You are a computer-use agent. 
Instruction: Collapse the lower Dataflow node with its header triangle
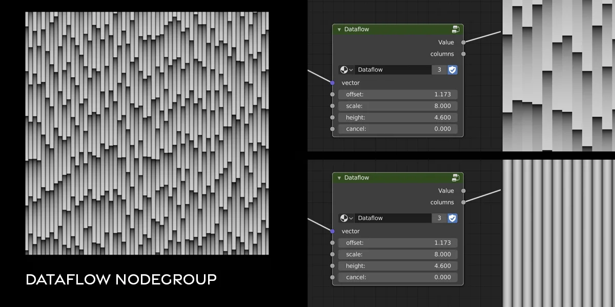click(339, 178)
